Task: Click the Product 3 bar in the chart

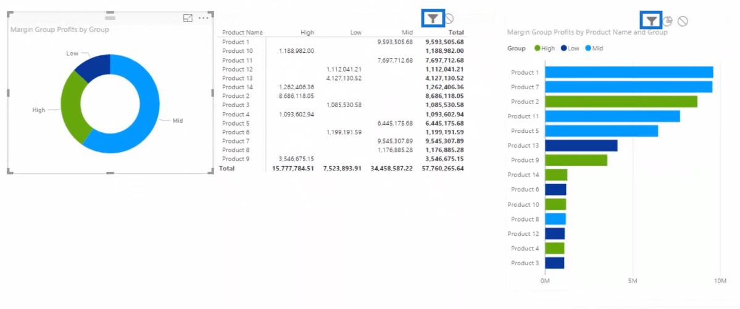Action: pos(554,263)
